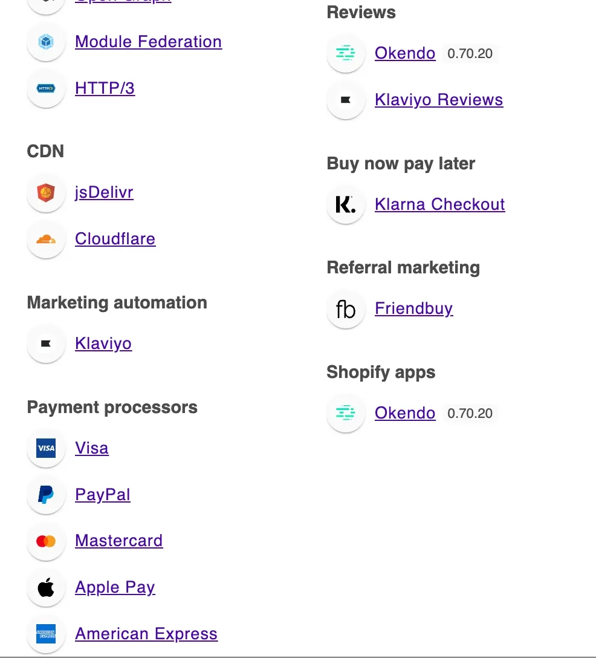Open the Cloudflare link
The height and width of the screenshot is (658, 596).
coord(115,239)
